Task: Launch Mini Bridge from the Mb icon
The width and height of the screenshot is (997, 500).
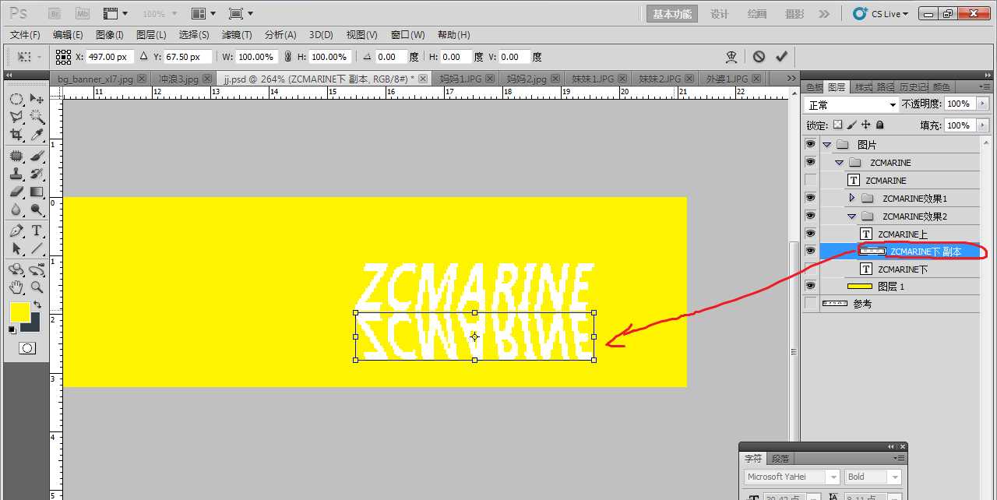Action: 82,14
